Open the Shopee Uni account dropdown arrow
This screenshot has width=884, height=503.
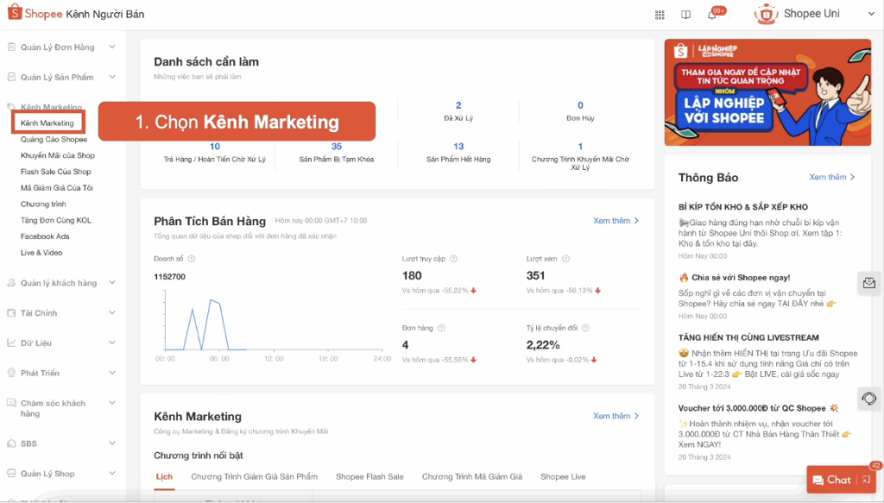pyautogui.click(x=870, y=14)
